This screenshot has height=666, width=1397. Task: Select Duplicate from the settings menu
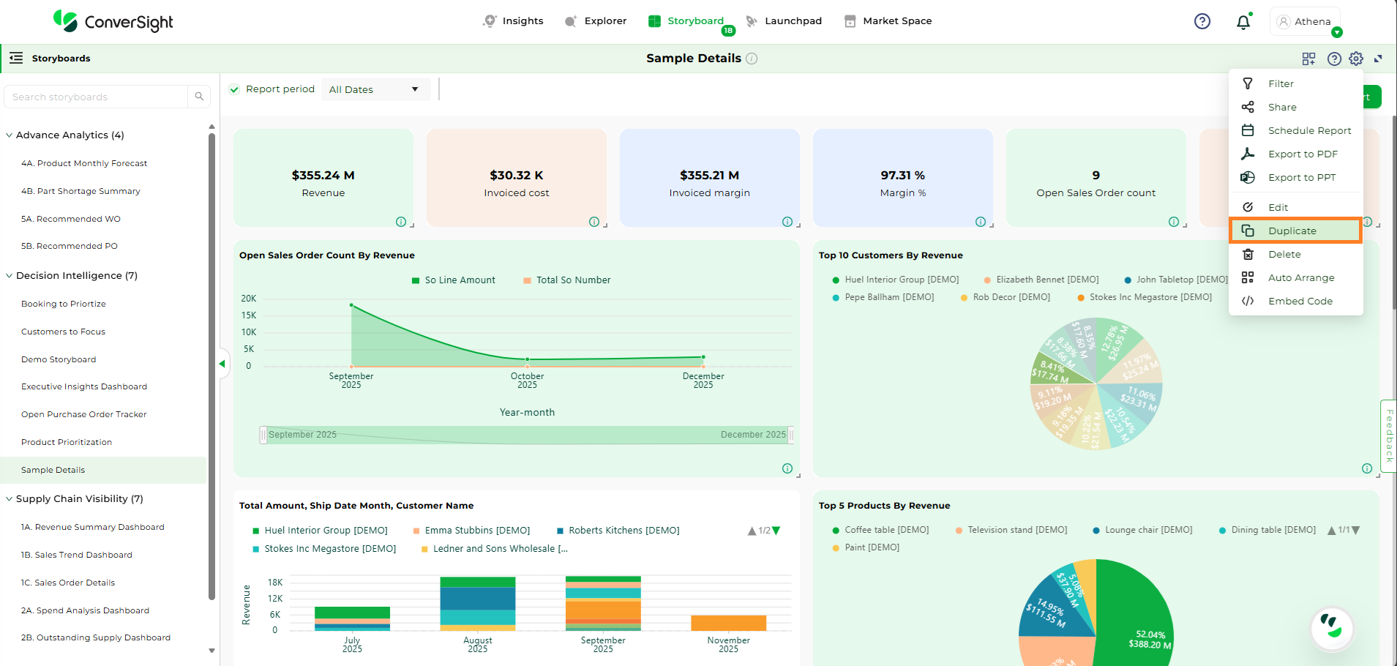click(x=1292, y=231)
